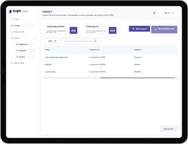Create a New Deployment

pyautogui.click(x=164, y=30)
